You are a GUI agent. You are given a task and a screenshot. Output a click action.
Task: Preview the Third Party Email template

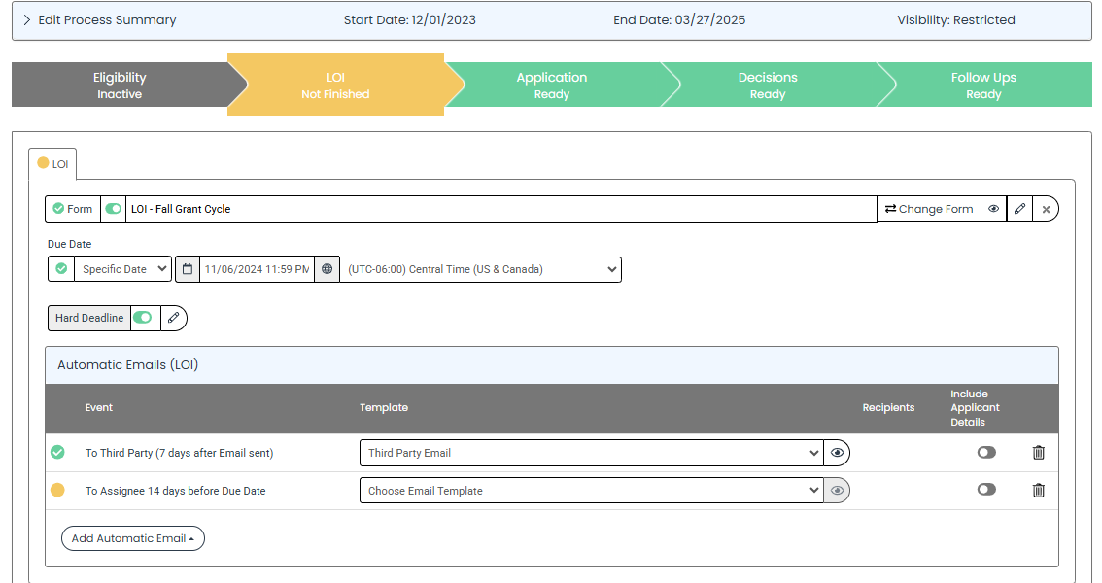837,453
